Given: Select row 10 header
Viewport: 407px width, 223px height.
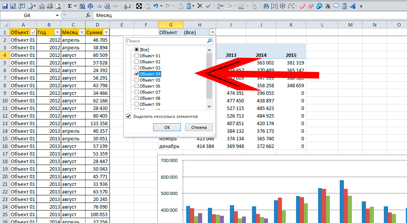Looking at the screenshot, I should tap(5, 101).
